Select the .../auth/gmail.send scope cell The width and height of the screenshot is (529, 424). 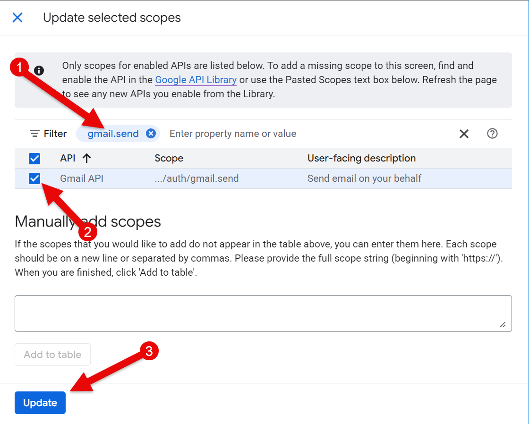tap(196, 178)
